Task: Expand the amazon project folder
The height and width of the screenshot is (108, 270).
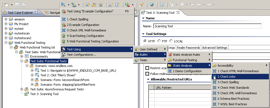Action: click(6, 19)
